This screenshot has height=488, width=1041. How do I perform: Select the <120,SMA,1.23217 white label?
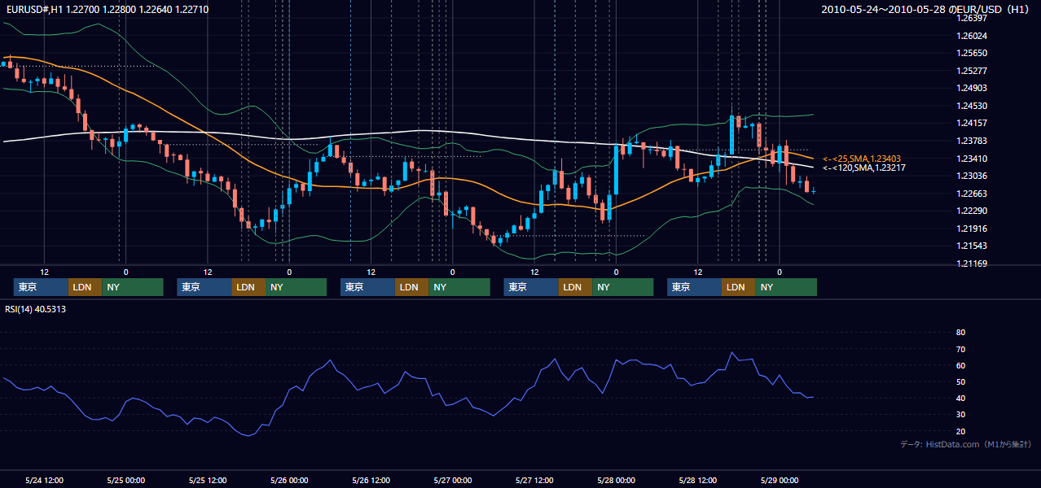pos(864,168)
